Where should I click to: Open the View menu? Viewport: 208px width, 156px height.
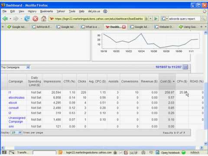tap(21, 11)
